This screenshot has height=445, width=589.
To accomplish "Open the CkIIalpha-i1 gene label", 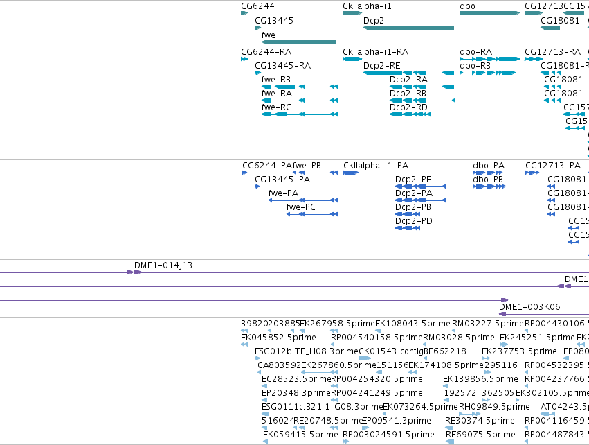I will click(367, 6).
